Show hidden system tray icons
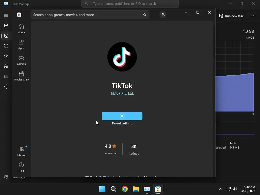The width and height of the screenshot is (260, 195). pos(221,189)
